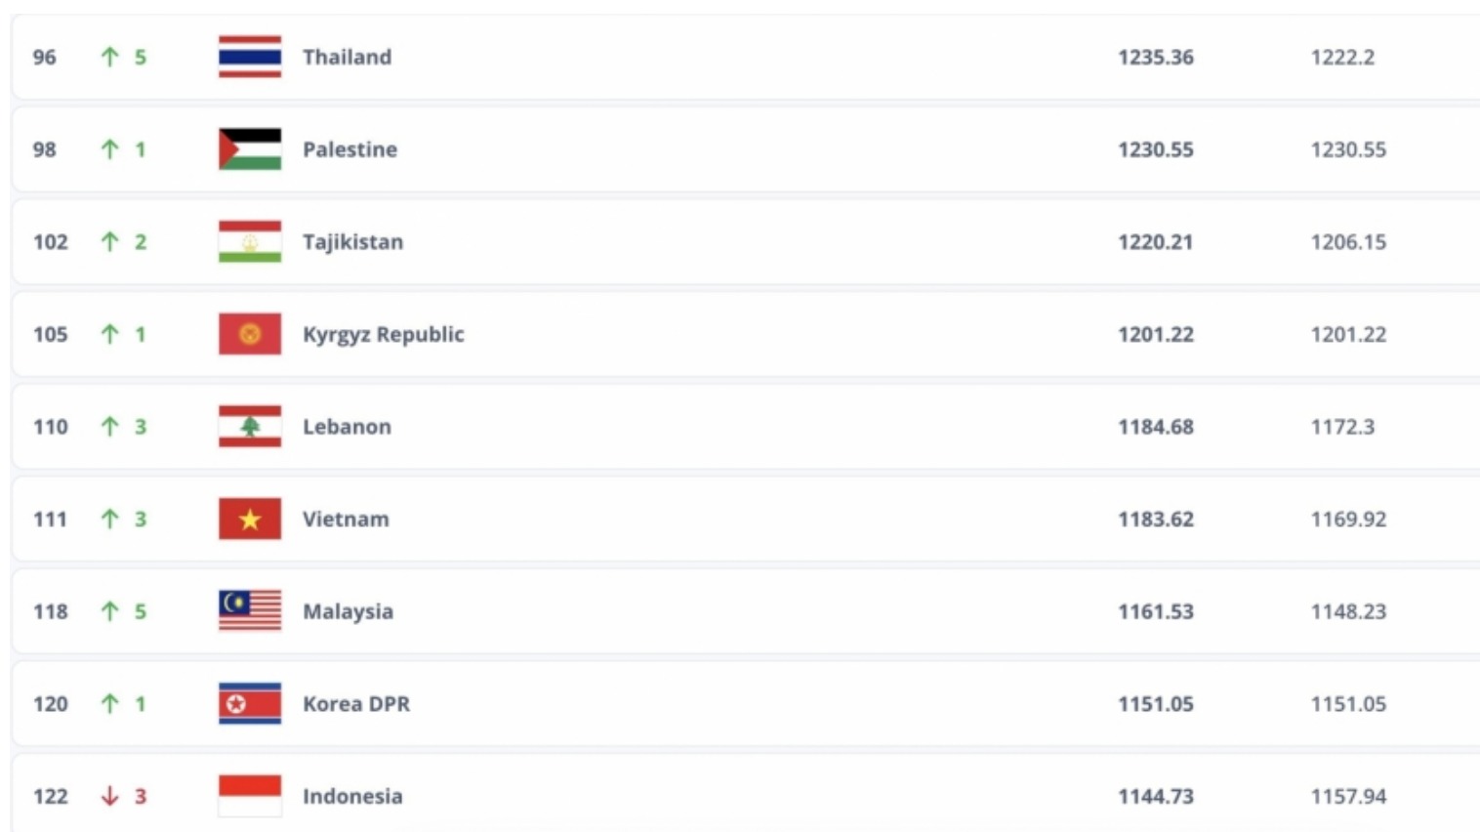This screenshot has width=1480, height=832.
Task: Click rank number 105
Action: click(x=51, y=334)
